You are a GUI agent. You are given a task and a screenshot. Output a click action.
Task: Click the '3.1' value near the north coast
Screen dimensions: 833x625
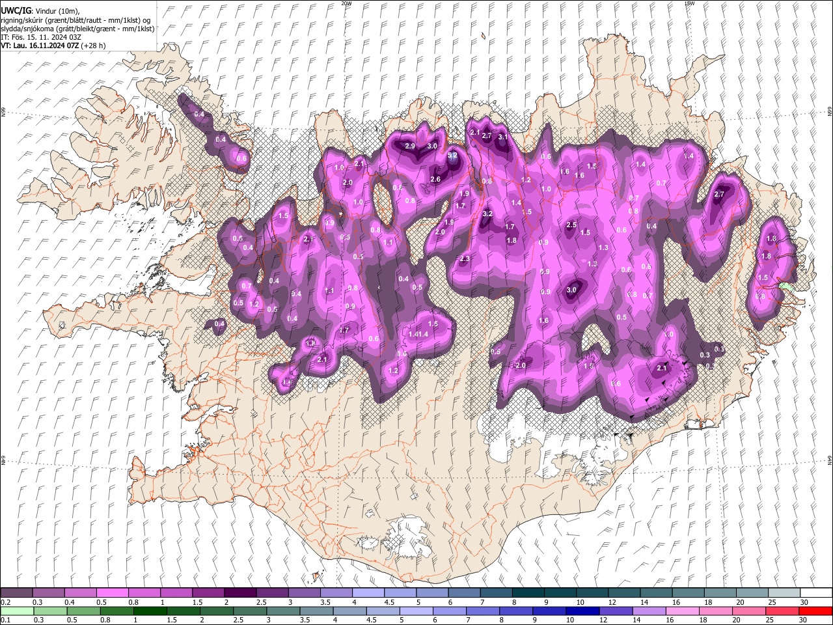coord(503,137)
